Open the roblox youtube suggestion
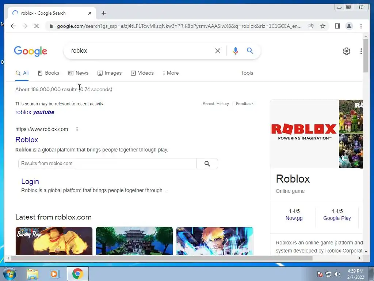374x281 pixels. [35, 112]
